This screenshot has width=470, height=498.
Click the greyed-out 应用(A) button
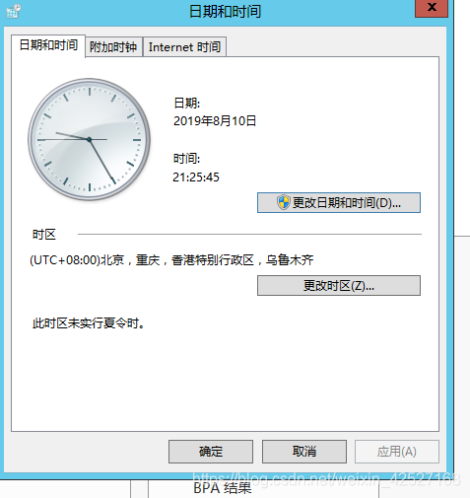tap(397, 452)
